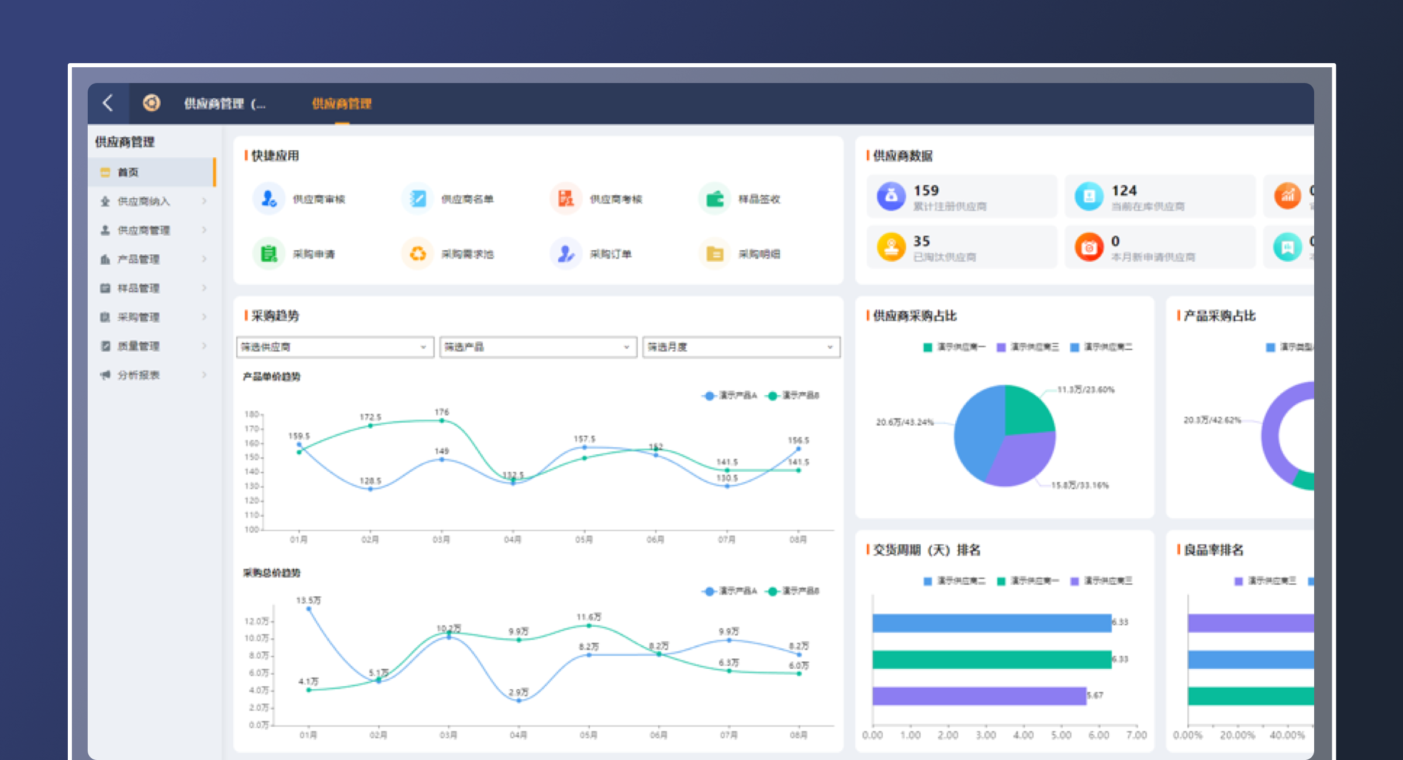Click the 供应商考核 red icon
Image resolution: width=1403 pixels, height=760 pixels.
click(x=565, y=199)
